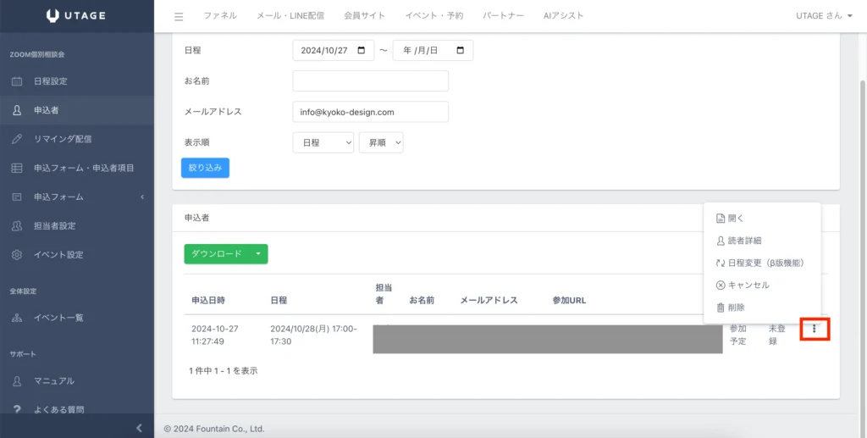This screenshot has width=867, height=438.
Task: Click the 申込日時 column header
Action: click(208, 300)
